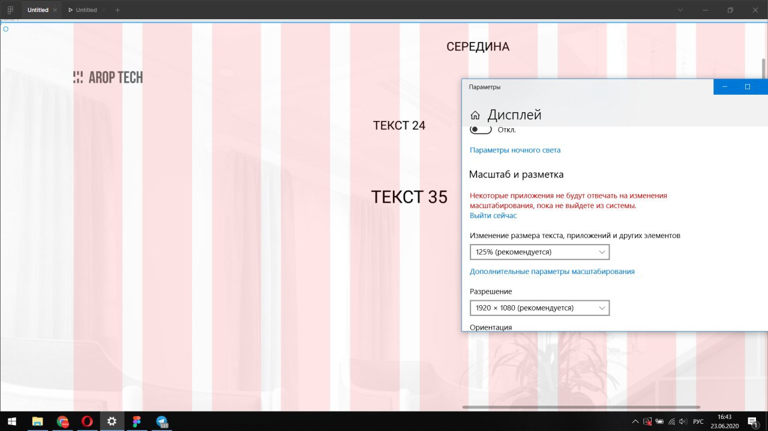The width and height of the screenshot is (768, 431).
Task: Click the AROP TECH logo
Action: tap(108, 77)
